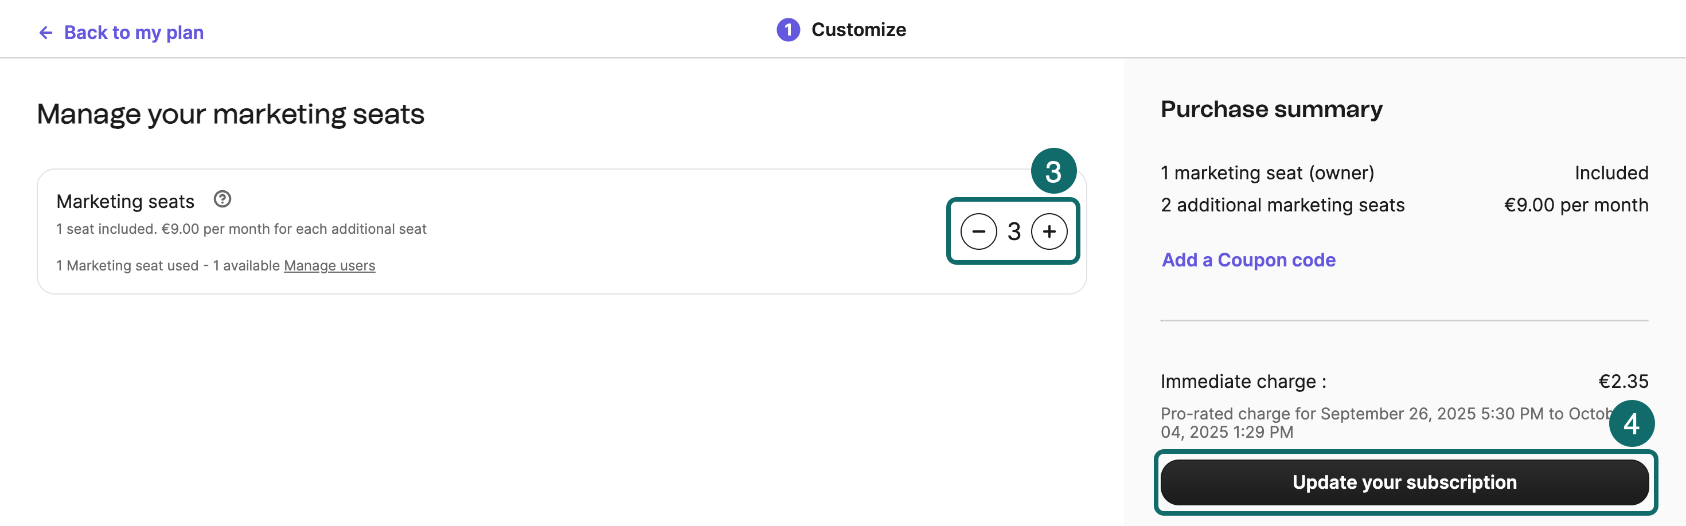Open Add a Coupon code

click(1247, 260)
